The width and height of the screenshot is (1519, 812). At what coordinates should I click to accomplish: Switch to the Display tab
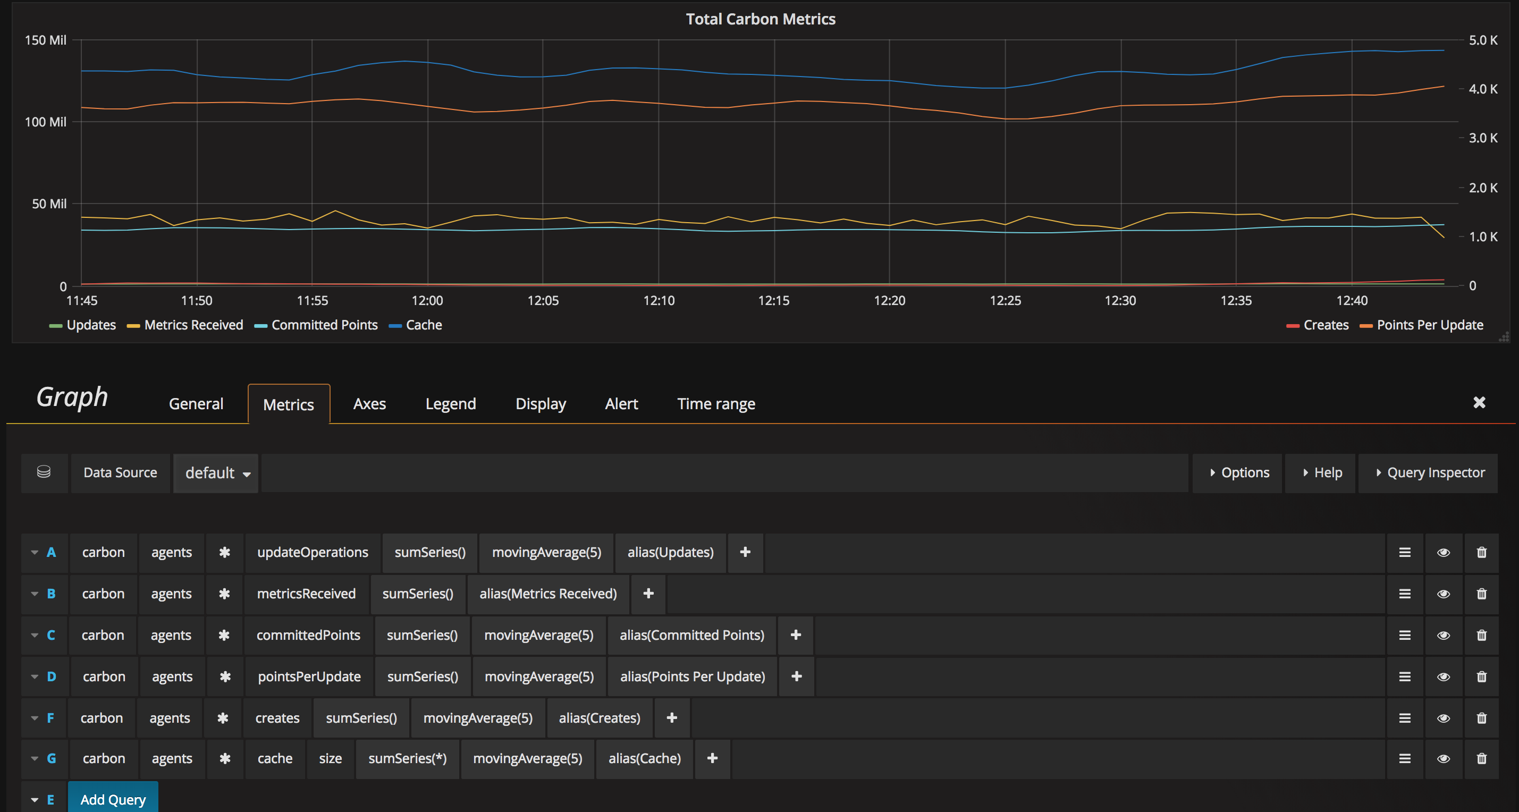[541, 404]
